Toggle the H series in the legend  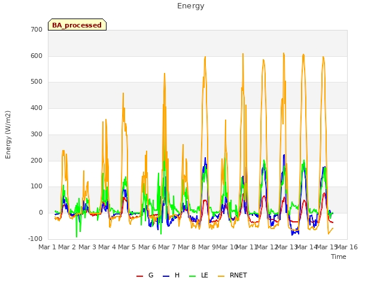tap(171, 275)
